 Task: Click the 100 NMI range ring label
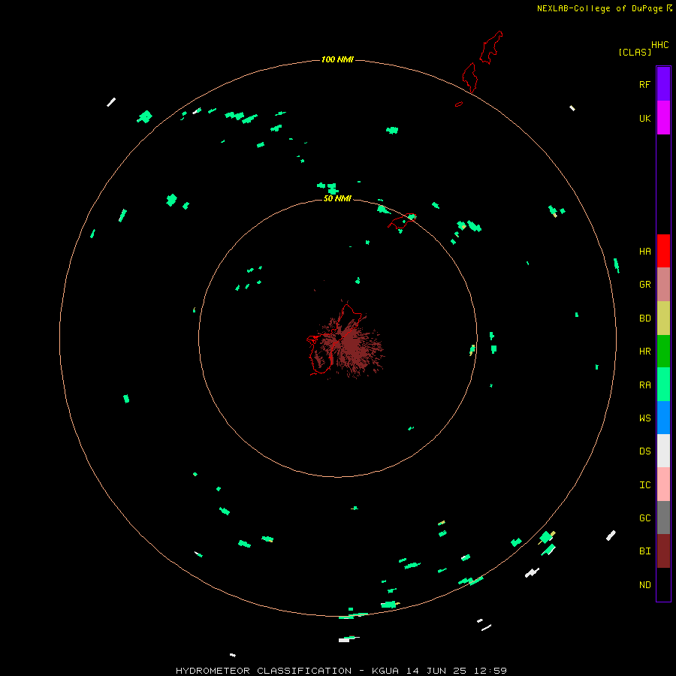point(337,59)
